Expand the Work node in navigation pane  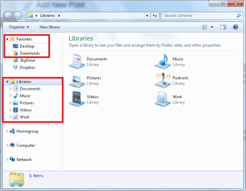pos(11,117)
